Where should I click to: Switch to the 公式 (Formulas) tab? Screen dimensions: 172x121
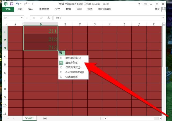pyautogui.click(x=58, y=9)
